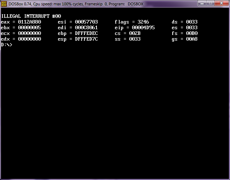Select the ILLEGAL INTERRUPT #00 message
The height and width of the screenshot is (180, 230).
click(31, 16)
